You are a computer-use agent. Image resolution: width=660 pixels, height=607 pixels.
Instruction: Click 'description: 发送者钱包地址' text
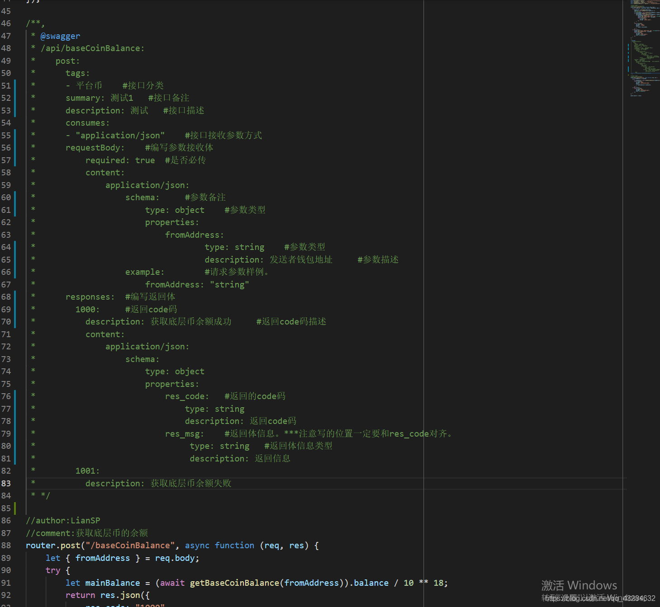269,260
